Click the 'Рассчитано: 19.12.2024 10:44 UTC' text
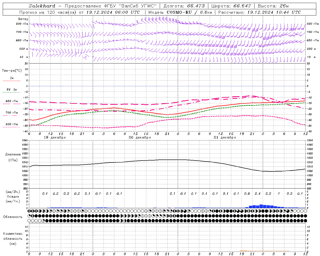 (x=259, y=12)
